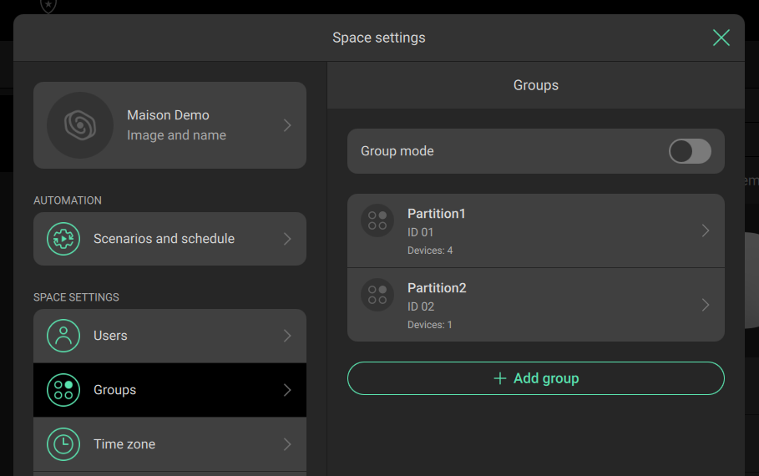Click the ID 02 label
This screenshot has height=476, width=759.
421,306
